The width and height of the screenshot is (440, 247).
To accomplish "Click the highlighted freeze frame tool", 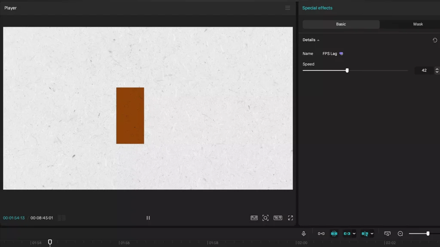I will [x=334, y=233].
